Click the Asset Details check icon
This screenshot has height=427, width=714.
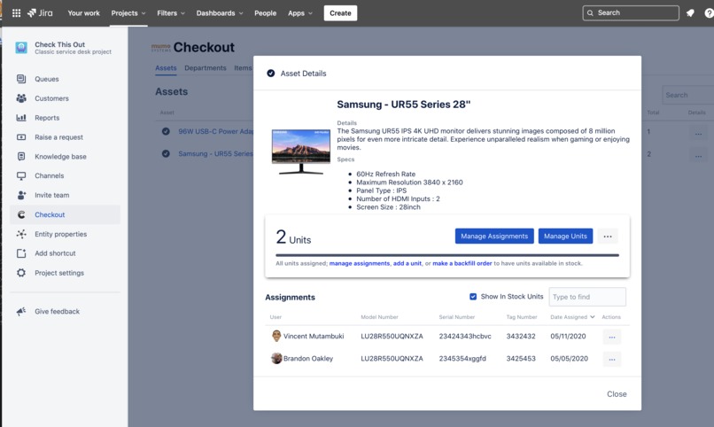point(270,74)
